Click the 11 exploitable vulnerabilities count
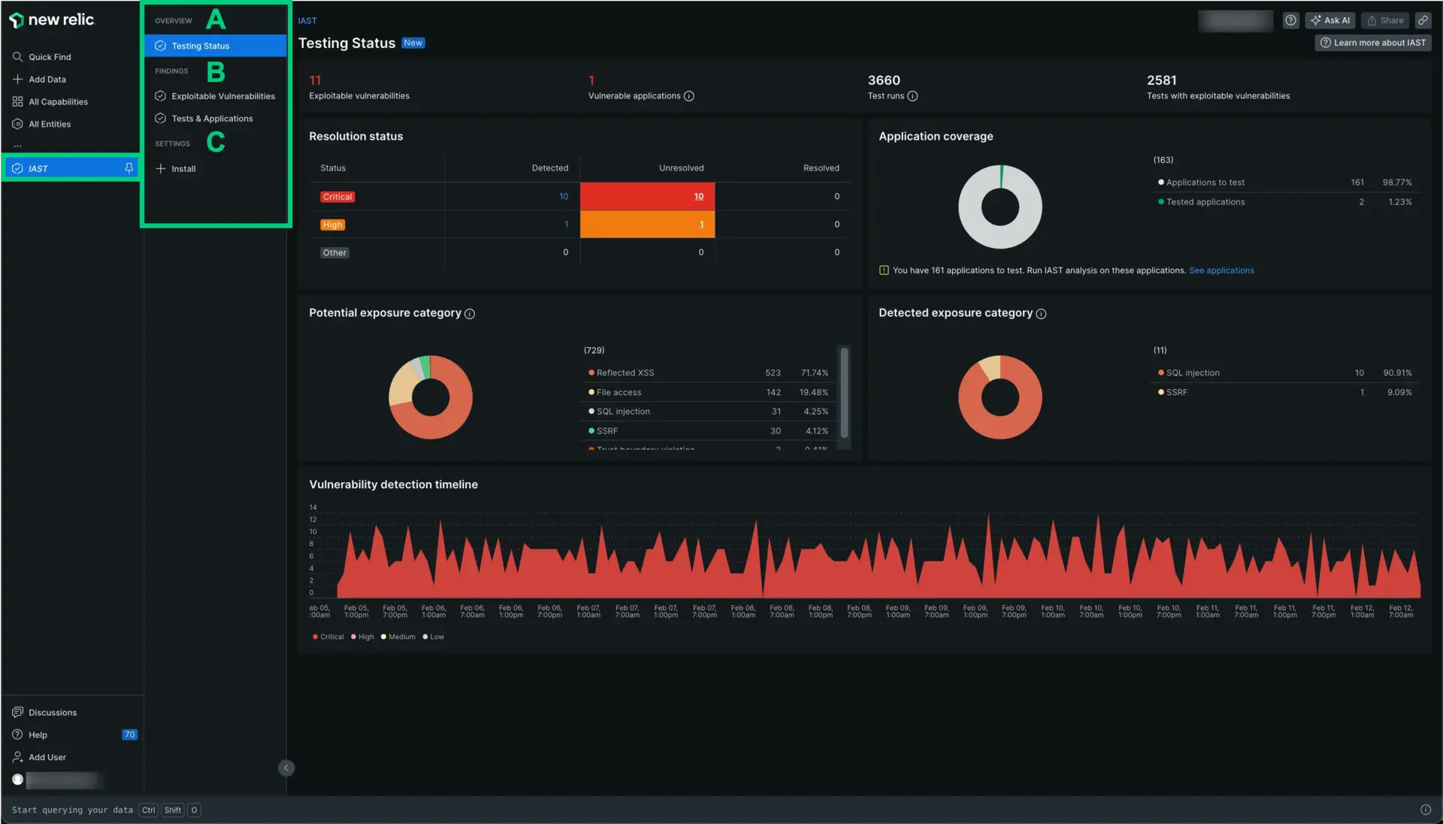The height and width of the screenshot is (824, 1443). [x=315, y=80]
